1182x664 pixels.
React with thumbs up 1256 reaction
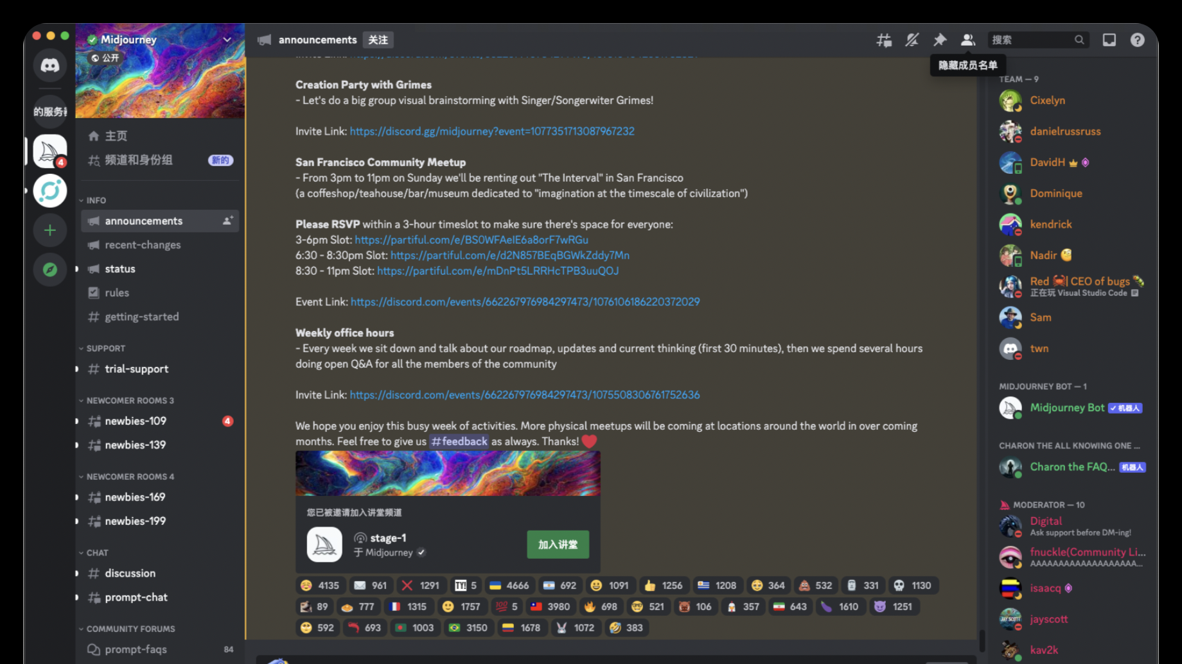click(664, 585)
